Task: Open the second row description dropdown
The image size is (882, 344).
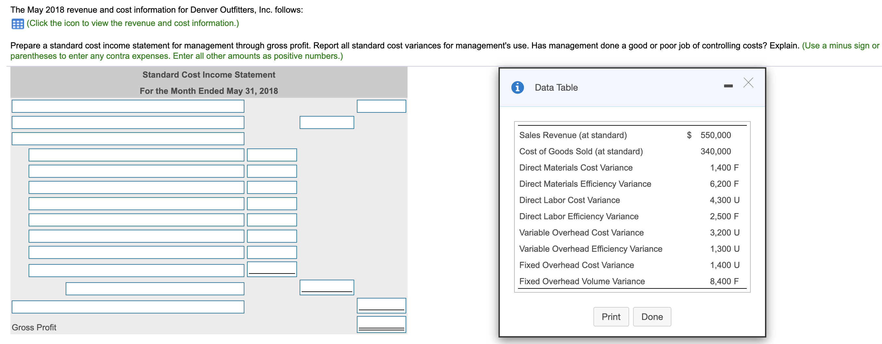Action: 128,122
